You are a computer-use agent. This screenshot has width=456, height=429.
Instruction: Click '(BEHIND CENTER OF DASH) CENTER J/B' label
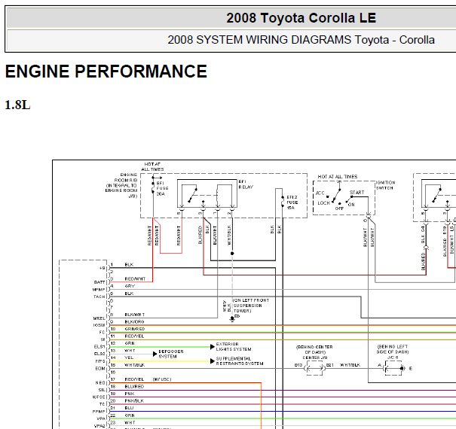(x=314, y=352)
